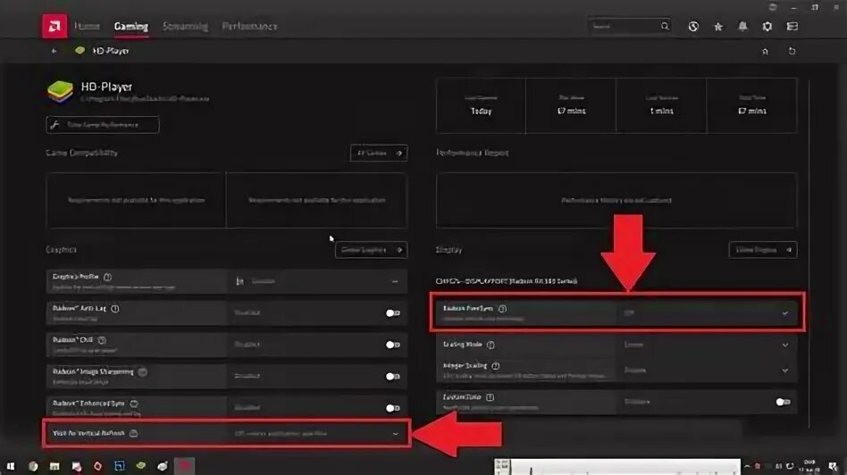Viewport: 847px width, 475px height.
Task: Toggle the sidebar panel icon
Action: point(792,27)
